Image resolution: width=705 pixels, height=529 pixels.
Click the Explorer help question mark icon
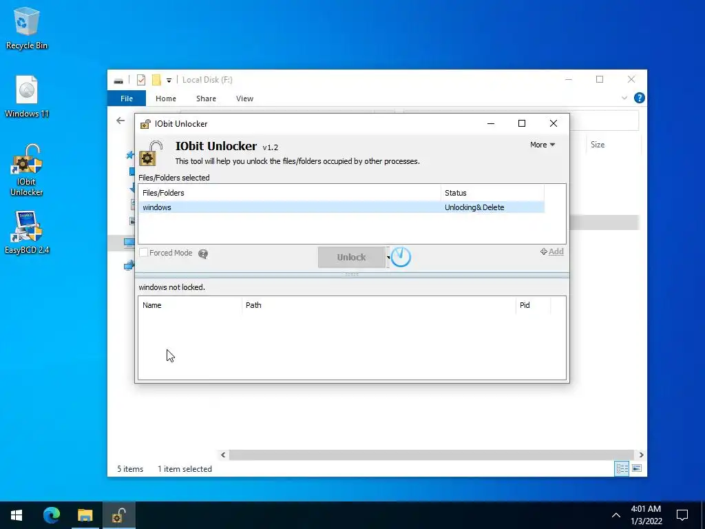[x=639, y=98]
